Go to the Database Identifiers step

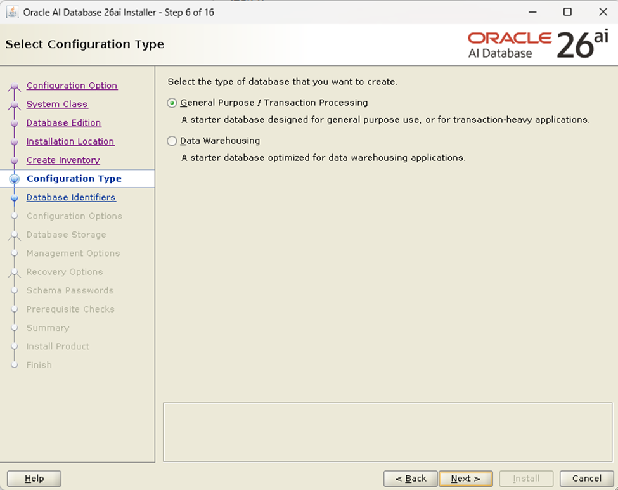click(71, 197)
